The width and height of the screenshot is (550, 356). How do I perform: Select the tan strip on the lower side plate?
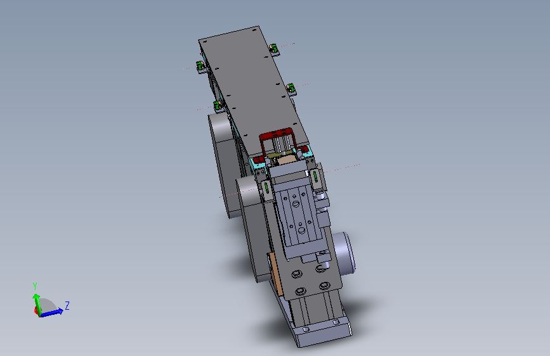click(x=275, y=274)
